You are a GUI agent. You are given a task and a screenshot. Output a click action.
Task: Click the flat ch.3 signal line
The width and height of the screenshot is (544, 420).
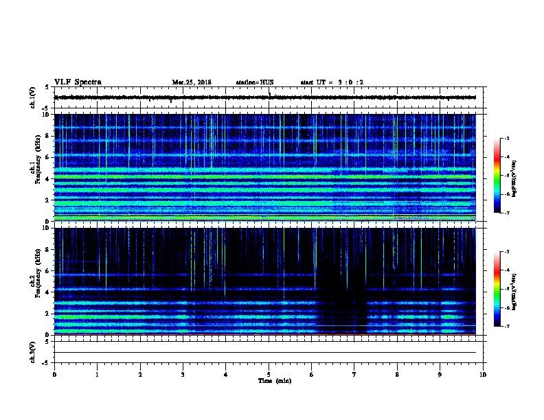[x=265, y=353]
